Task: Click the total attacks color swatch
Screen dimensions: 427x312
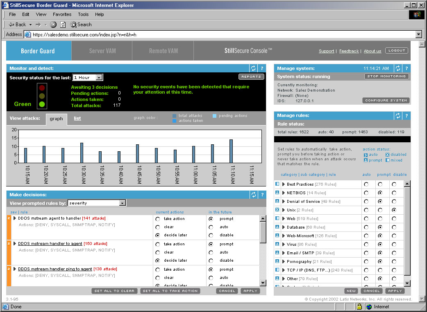Action: [175, 116]
